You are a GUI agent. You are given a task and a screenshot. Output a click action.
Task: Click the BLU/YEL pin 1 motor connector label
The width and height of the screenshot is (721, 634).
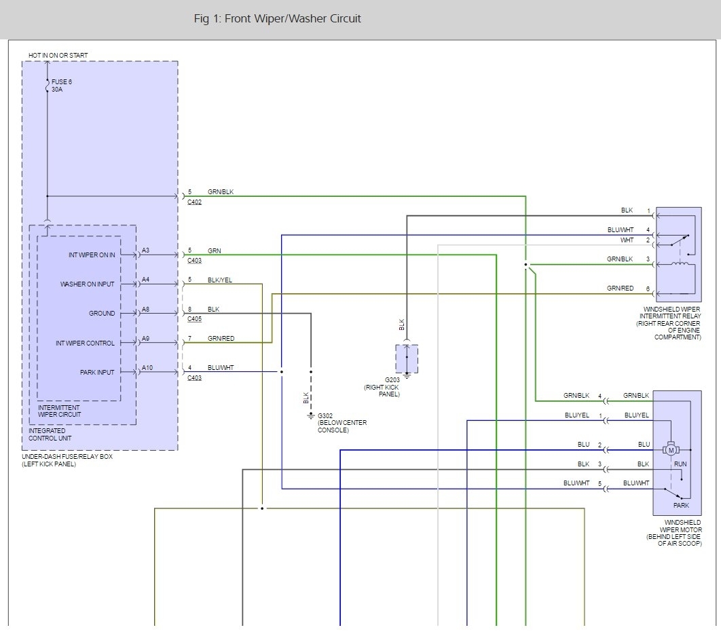576,415
